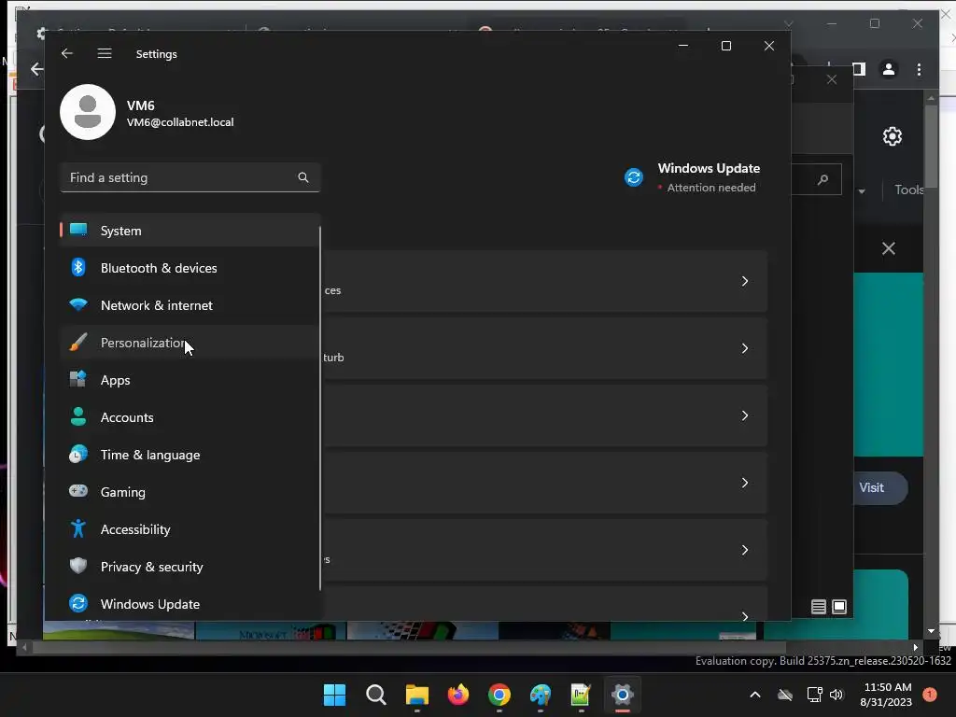
Task: Click the Tools option in the browser
Action: pyautogui.click(x=907, y=190)
